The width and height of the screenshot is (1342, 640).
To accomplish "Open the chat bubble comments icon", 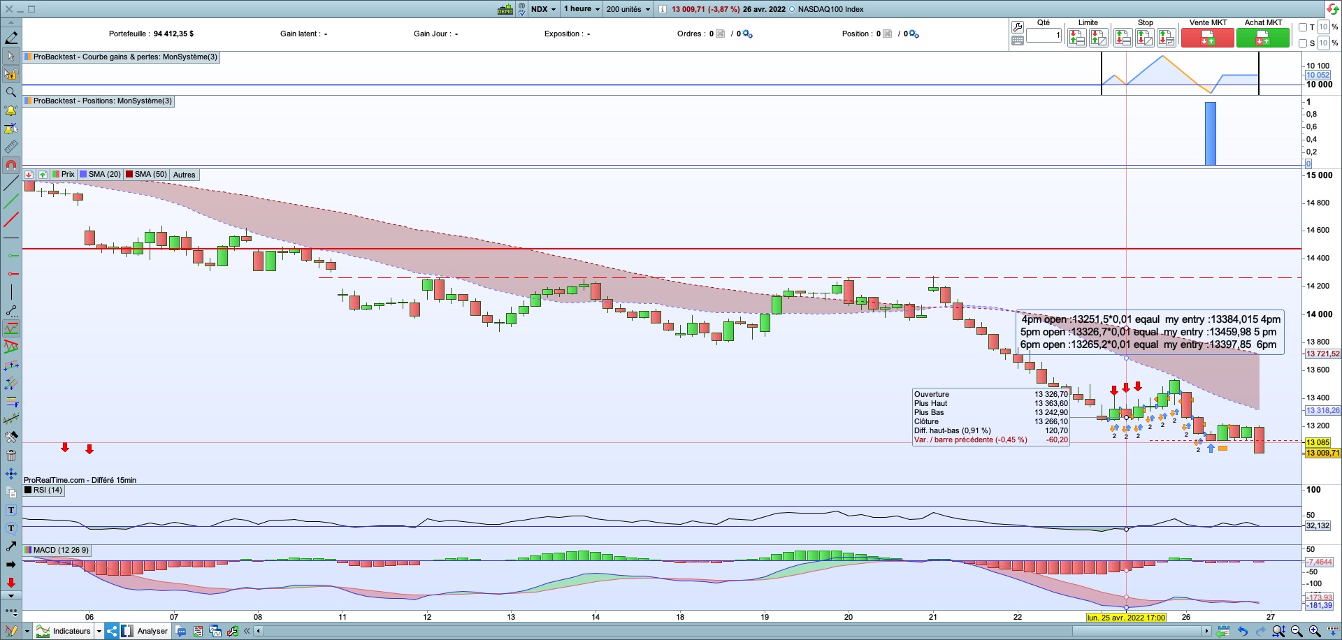I will click(181, 631).
